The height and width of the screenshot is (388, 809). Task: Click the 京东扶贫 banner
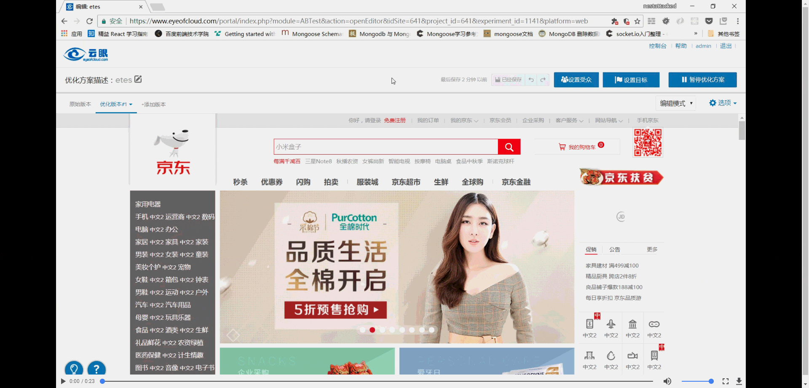[x=621, y=177]
